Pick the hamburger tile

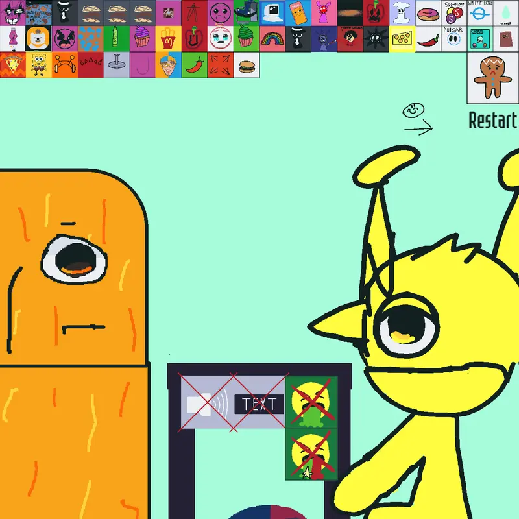[x=247, y=65]
